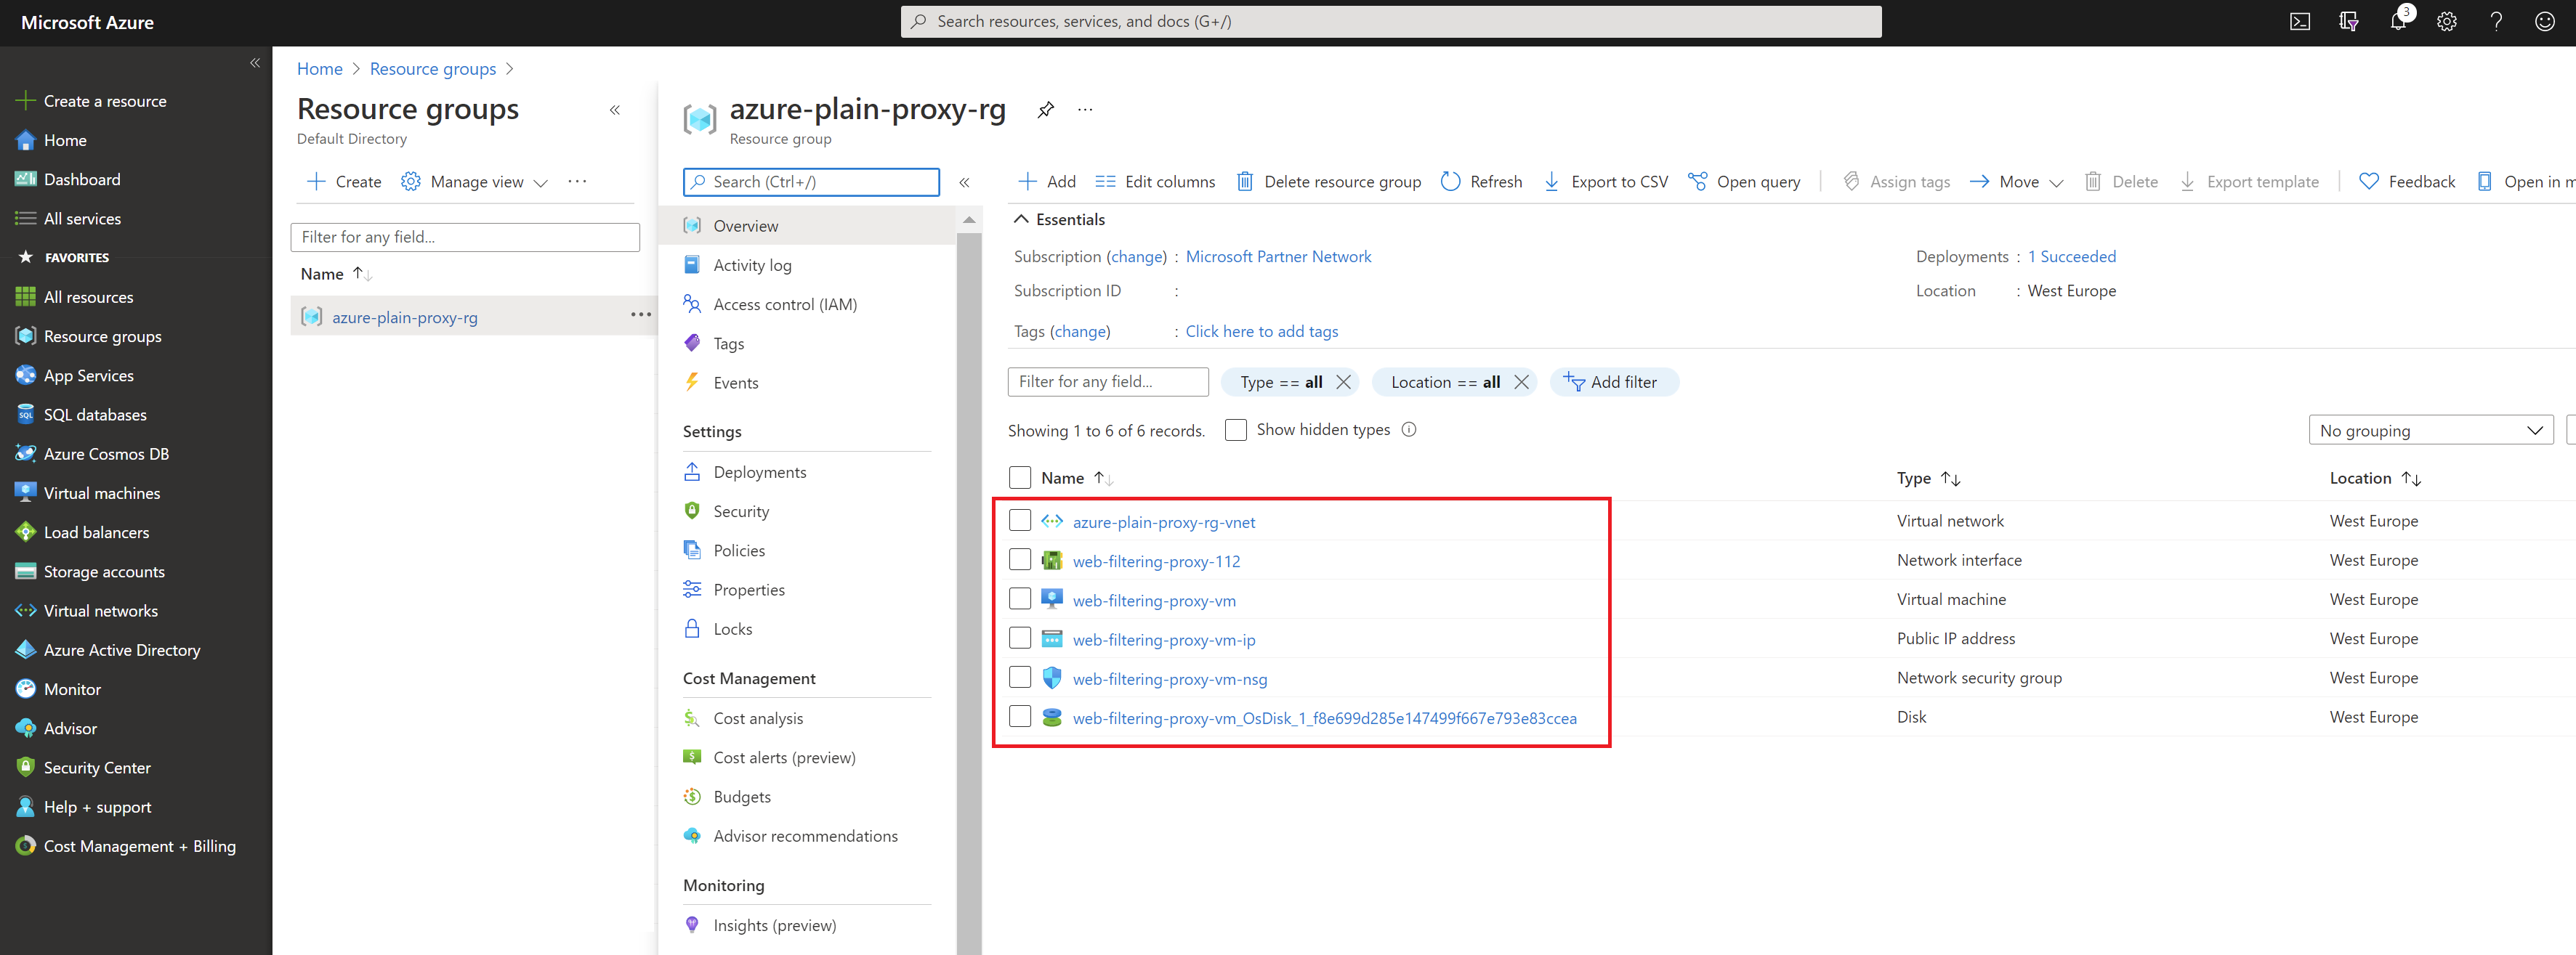Check the checkbox next to azure-plain-proxy-rg-vnet

pyautogui.click(x=1020, y=522)
